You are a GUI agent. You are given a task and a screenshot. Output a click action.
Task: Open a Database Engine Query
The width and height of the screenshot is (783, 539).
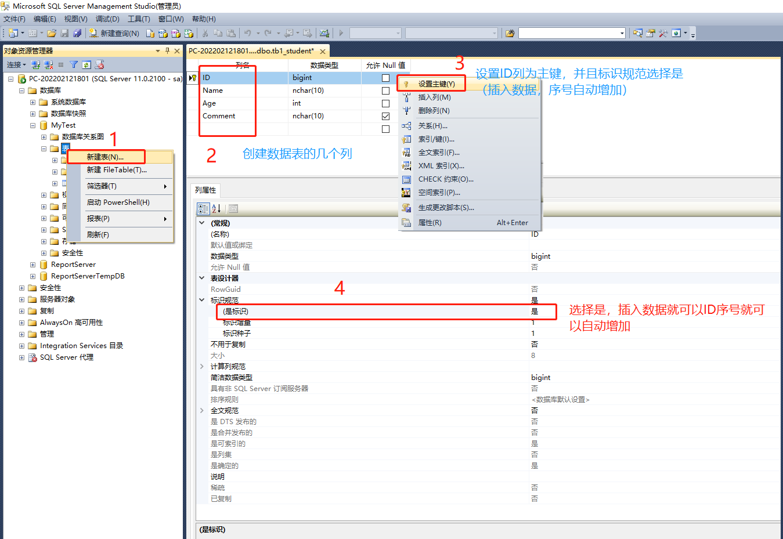(150, 33)
